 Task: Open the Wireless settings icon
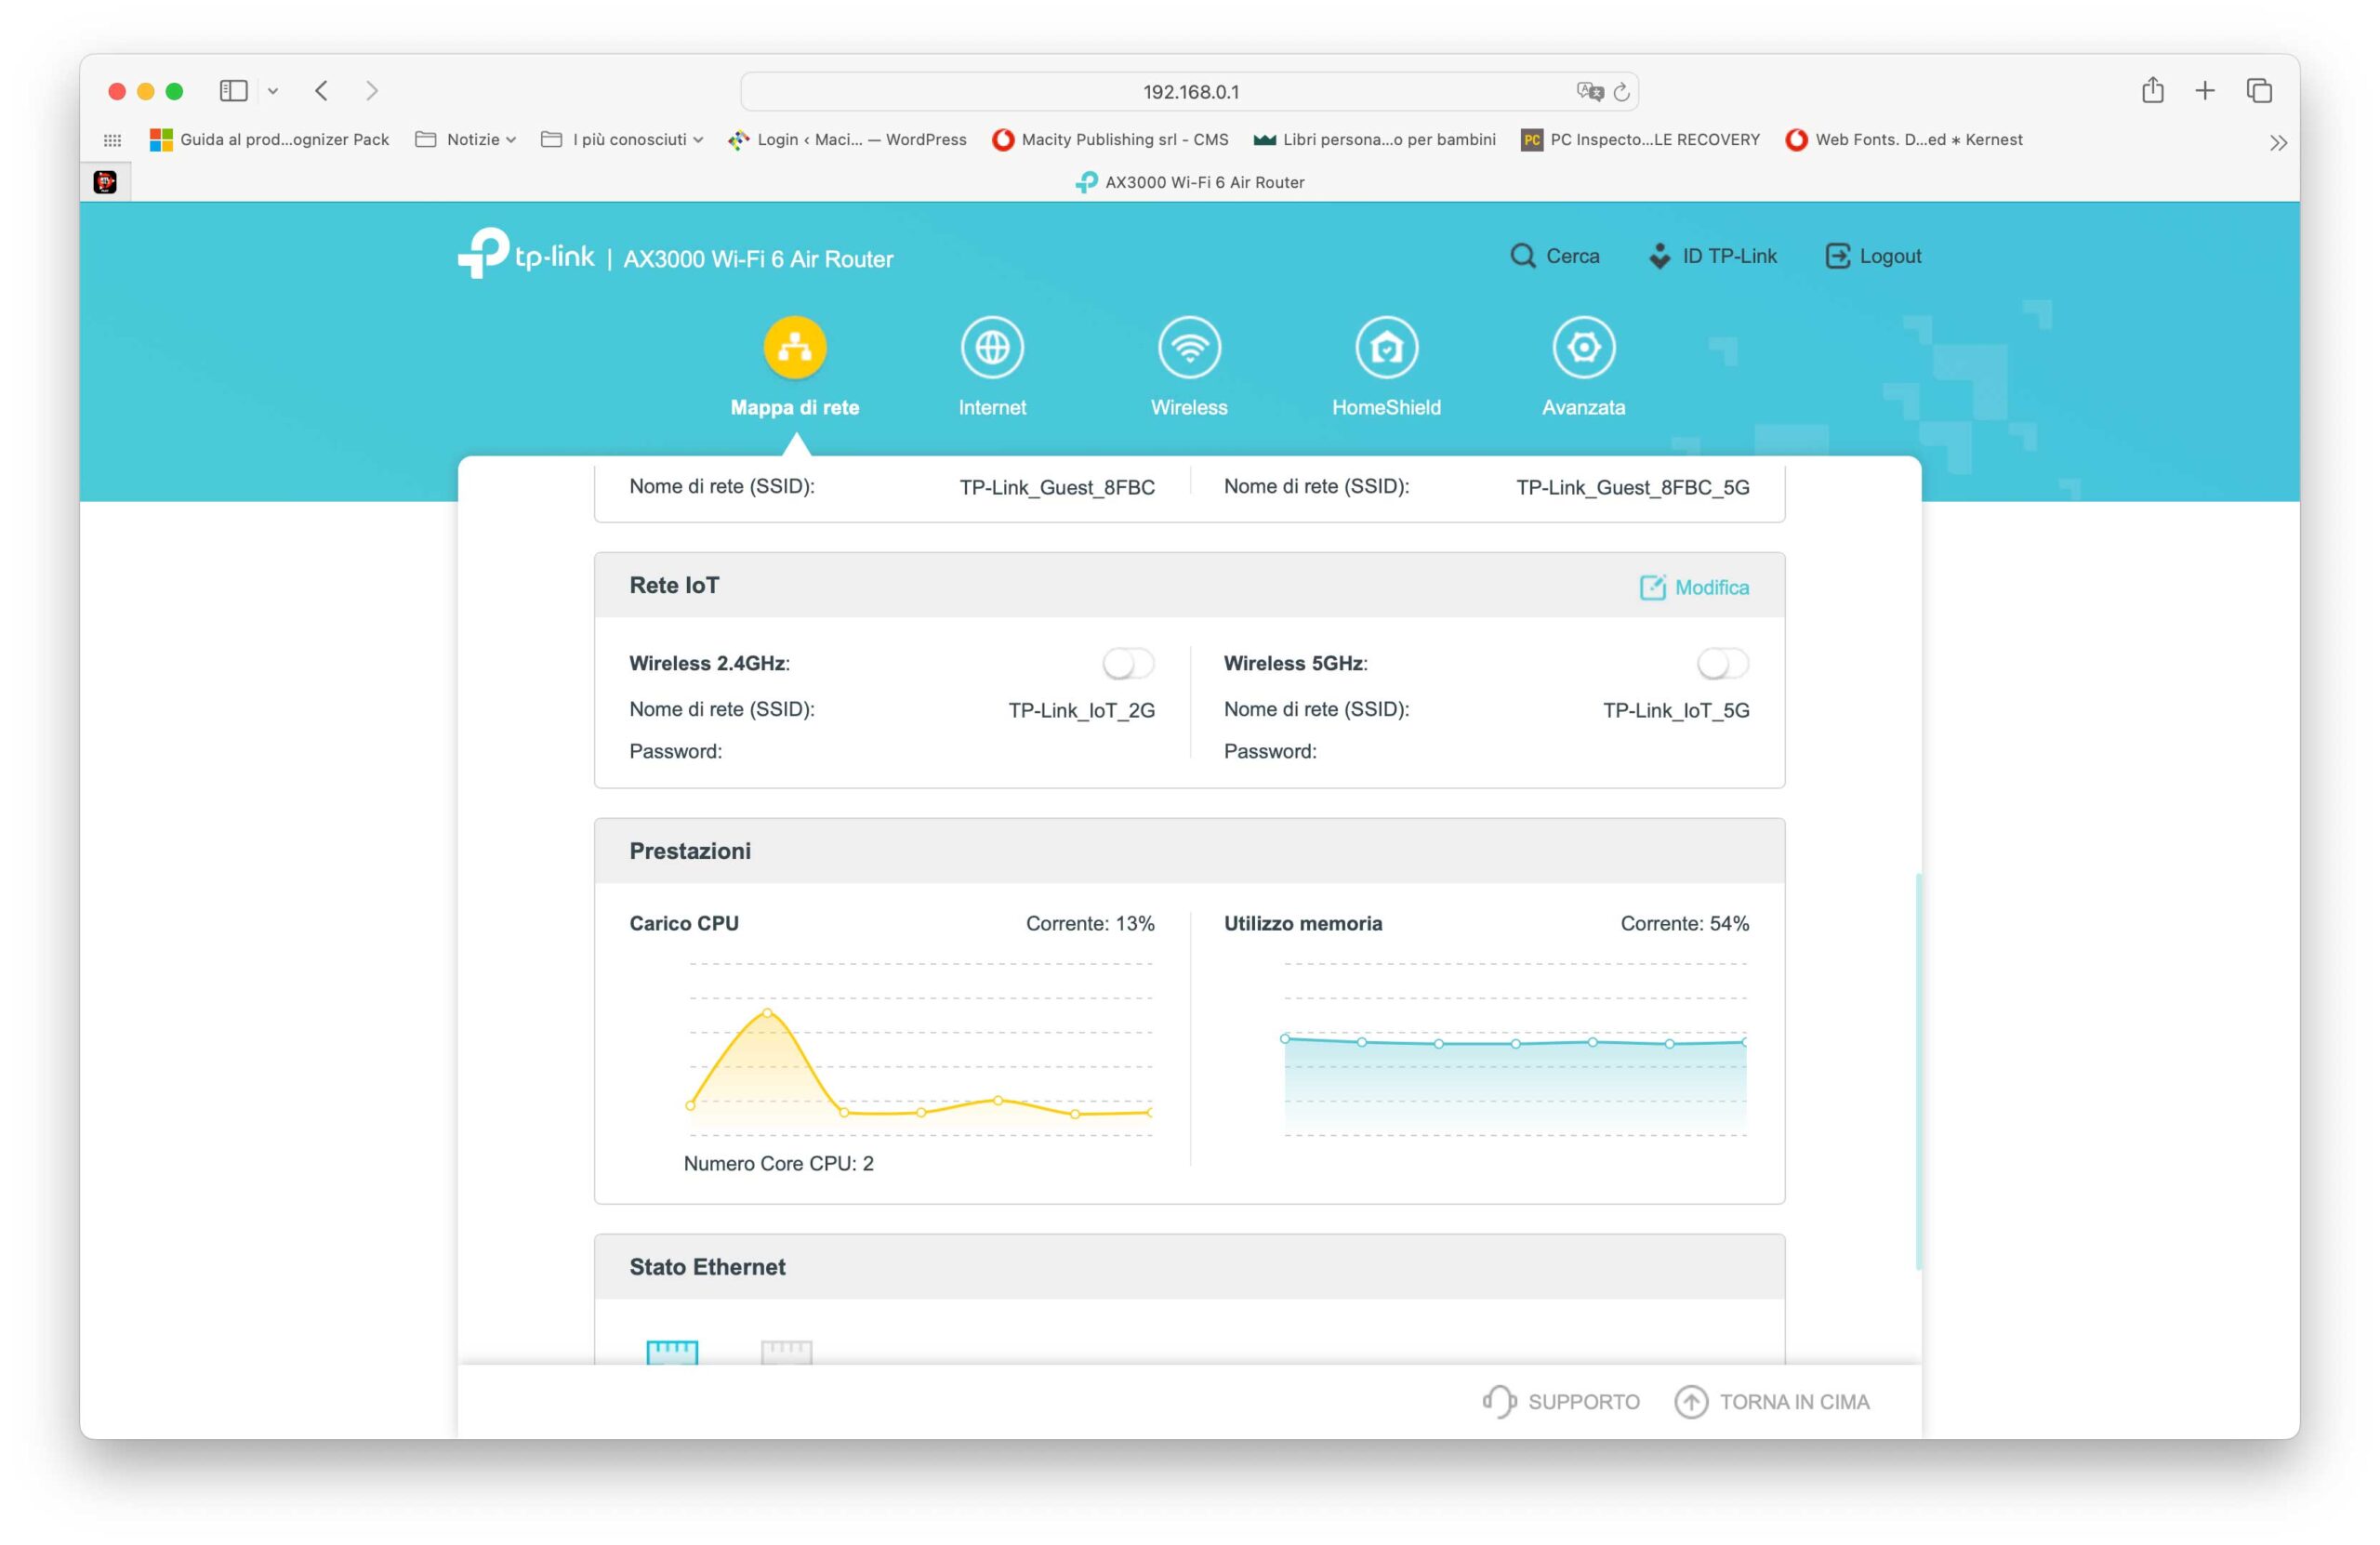pos(1188,348)
